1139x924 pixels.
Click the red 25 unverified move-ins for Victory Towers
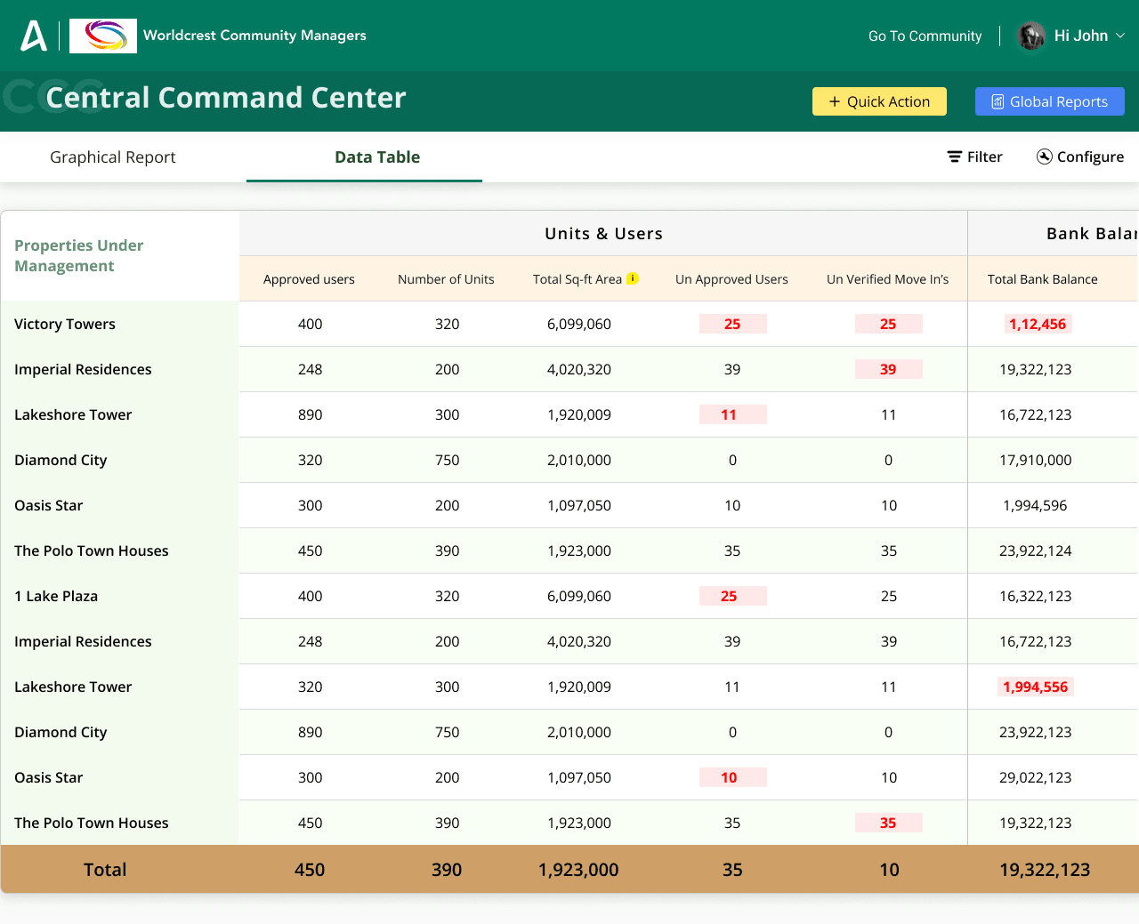pos(888,324)
